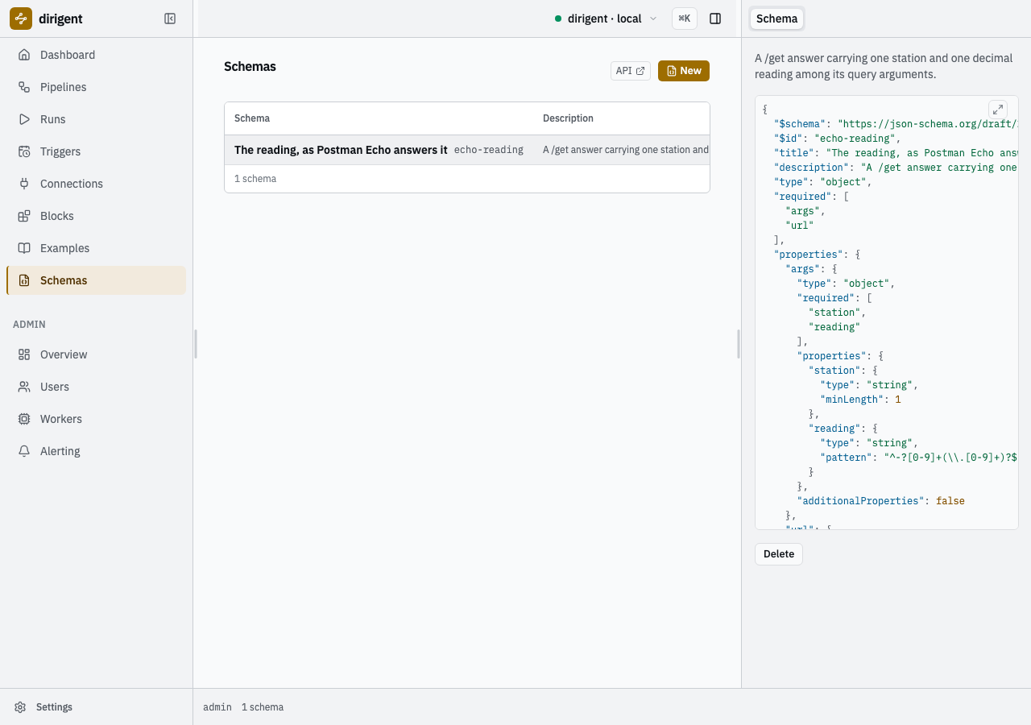This screenshot has width=1031, height=725.
Task: Open admin Users page
Action: (96, 387)
